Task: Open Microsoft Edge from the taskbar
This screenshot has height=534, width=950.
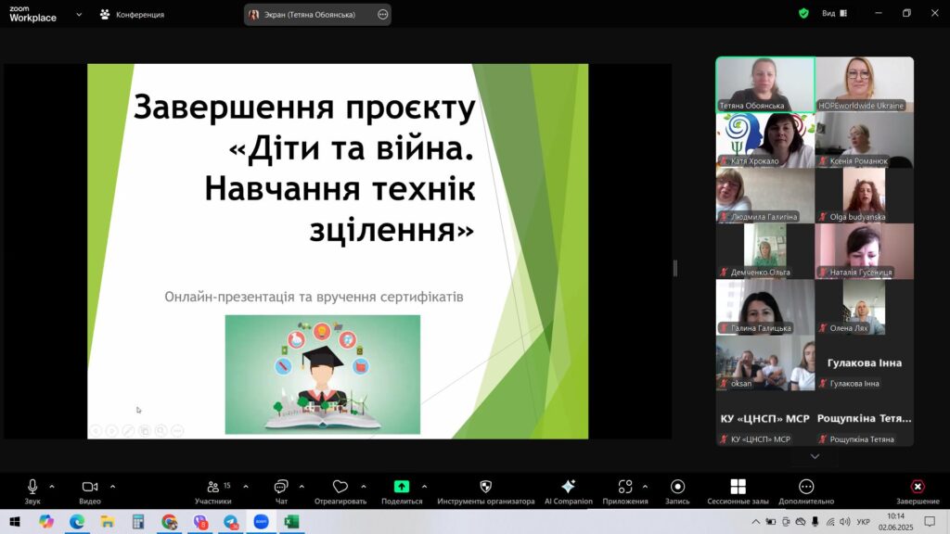Action: [x=76, y=522]
